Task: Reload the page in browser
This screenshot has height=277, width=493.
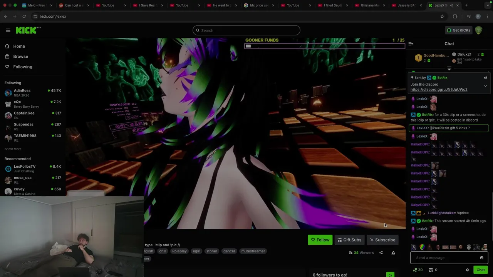Action: point(24,16)
